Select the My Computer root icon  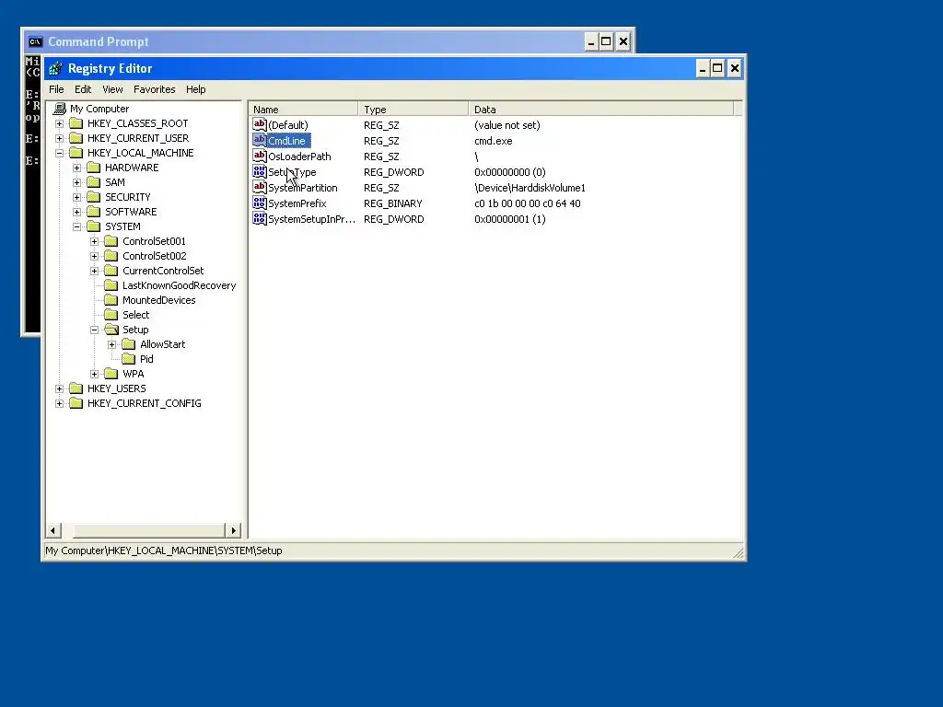coord(59,109)
